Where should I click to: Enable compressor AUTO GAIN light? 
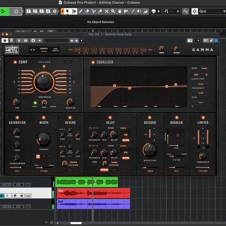(x=44, y=66)
